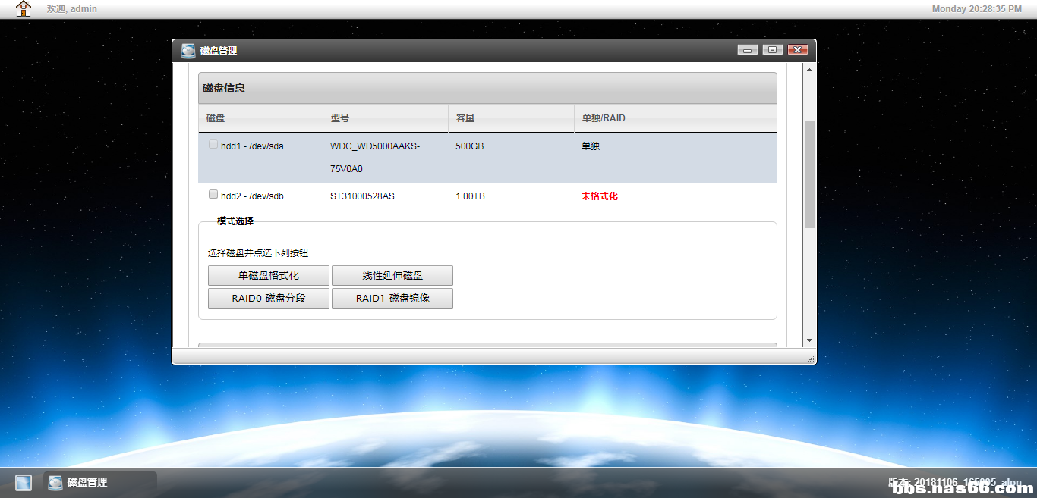Click the show desktop icon in taskbar
Viewport: 1037px width, 498px height.
(x=24, y=482)
